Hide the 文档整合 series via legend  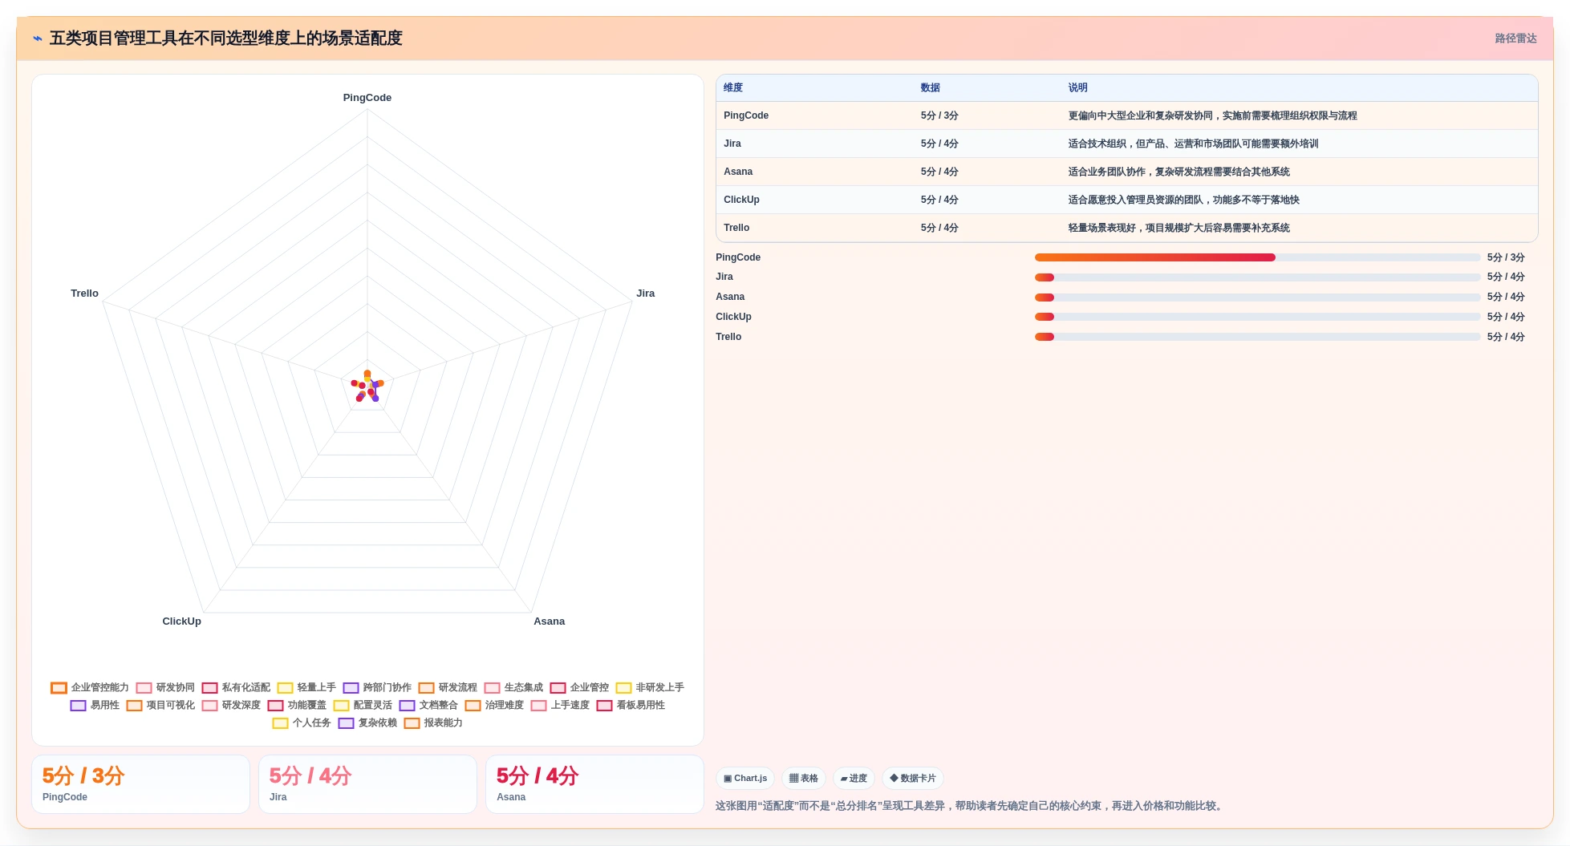click(x=428, y=706)
